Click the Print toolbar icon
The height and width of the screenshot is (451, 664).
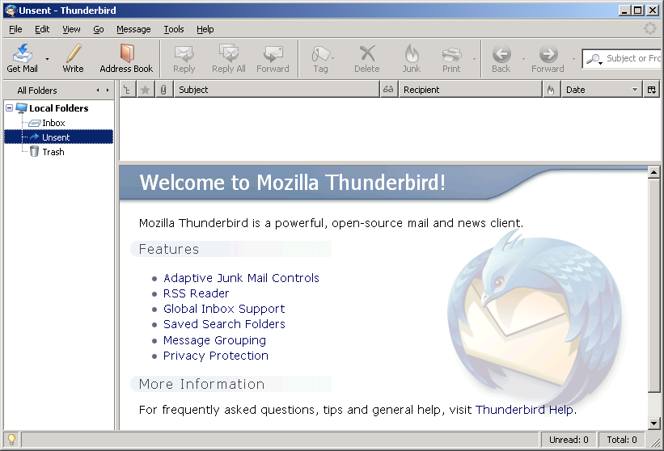coord(451,54)
